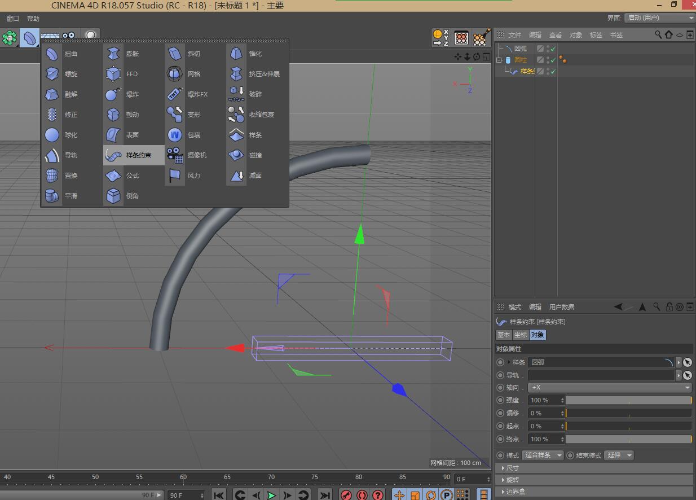Pick the 锥化 (Taper) deformer
The width and height of the screenshot is (696, 500).
pos(236,54)
